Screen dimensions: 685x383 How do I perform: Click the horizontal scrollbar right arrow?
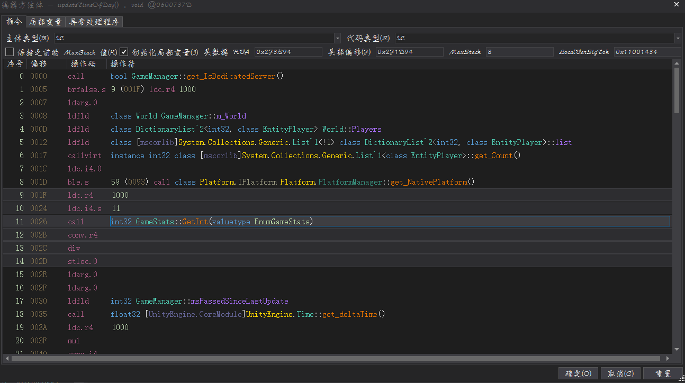(x=669, y=358)
